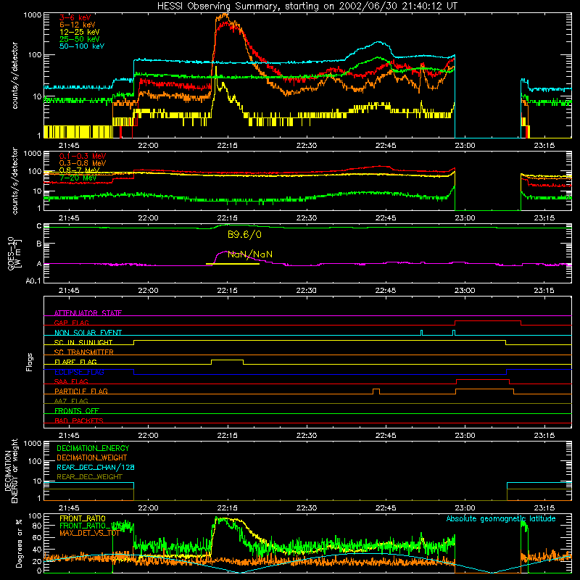Screen dimensions: 580x580
Task: Click the HESSI Observing Summary title text
Action: coord(307,7)
